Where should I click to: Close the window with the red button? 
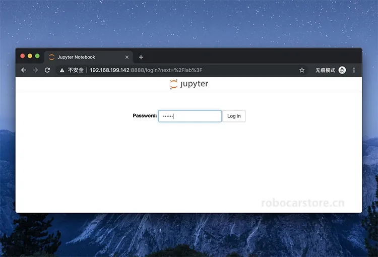coord(22,56)
